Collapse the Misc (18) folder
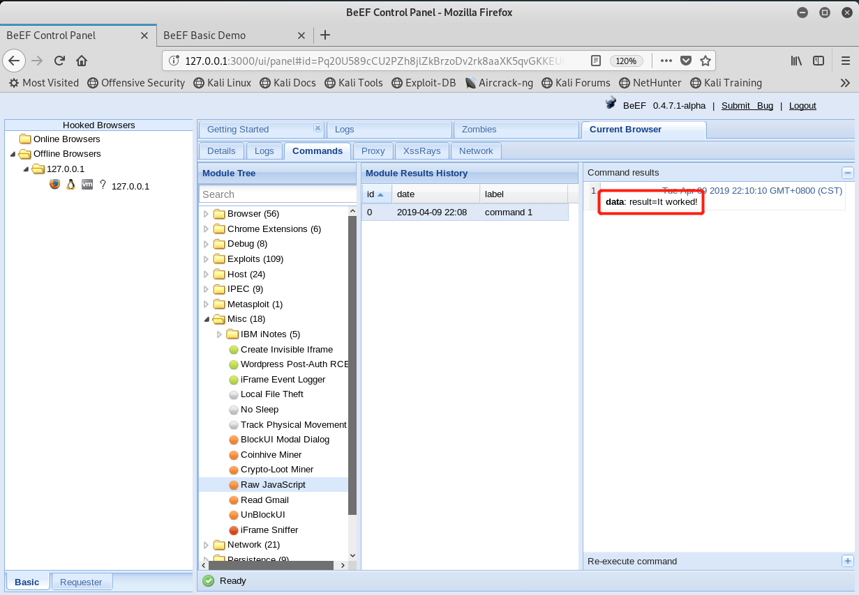 tap(206, 319)
